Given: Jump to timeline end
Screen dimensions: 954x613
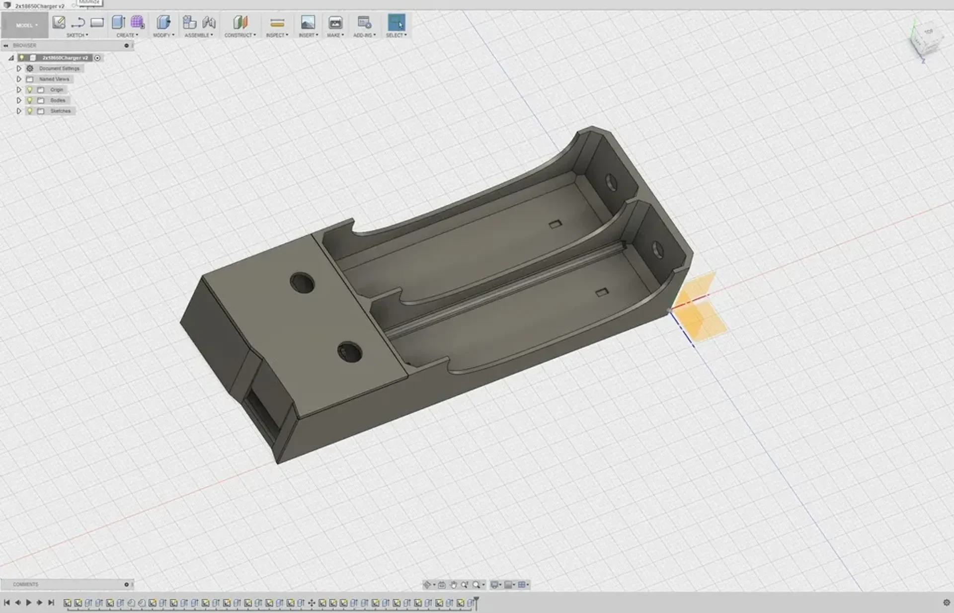Looking at the screenshot, I should click(x=51, y=603).
